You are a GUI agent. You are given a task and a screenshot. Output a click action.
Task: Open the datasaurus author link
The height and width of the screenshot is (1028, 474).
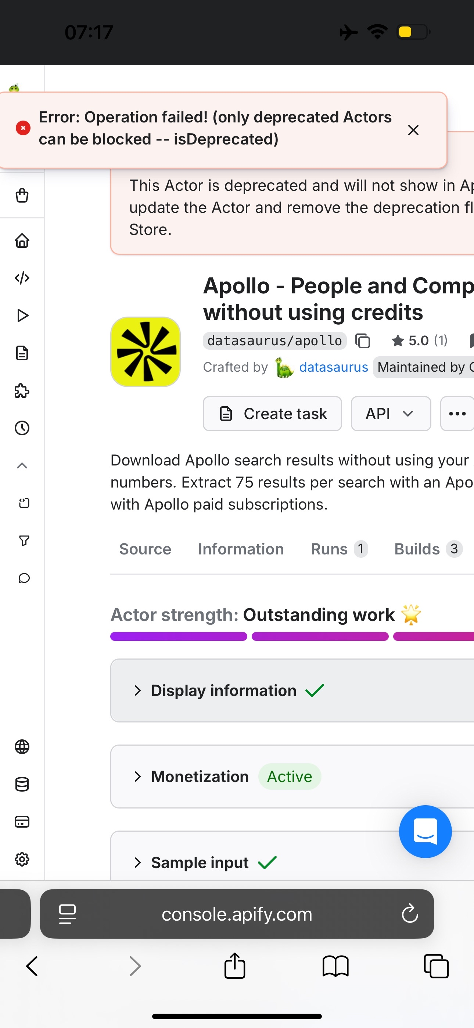[333, 367]
